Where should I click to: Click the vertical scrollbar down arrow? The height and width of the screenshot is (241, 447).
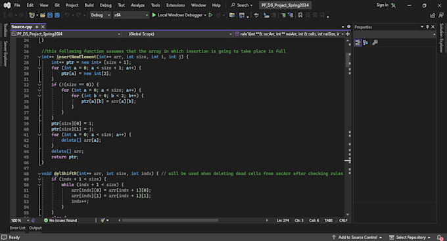coord(348,214)
